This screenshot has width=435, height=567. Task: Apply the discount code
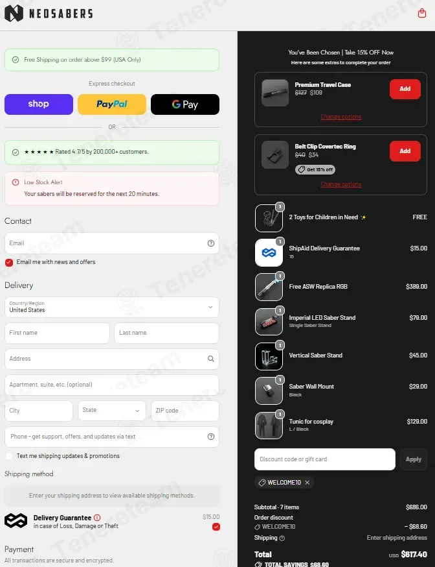[414, 459]
